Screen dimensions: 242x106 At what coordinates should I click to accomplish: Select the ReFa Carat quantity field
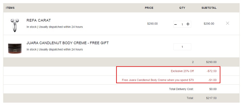coord(182,24)
